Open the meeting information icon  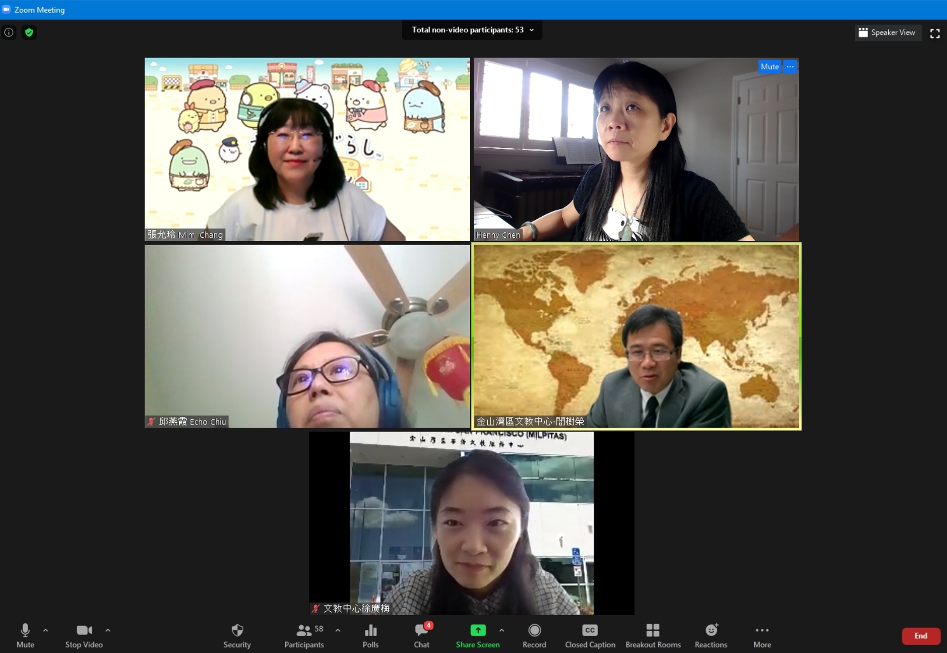9,32
